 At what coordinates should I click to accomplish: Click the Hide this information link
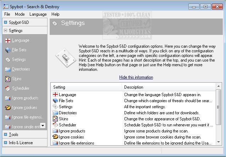coord(136,77)
